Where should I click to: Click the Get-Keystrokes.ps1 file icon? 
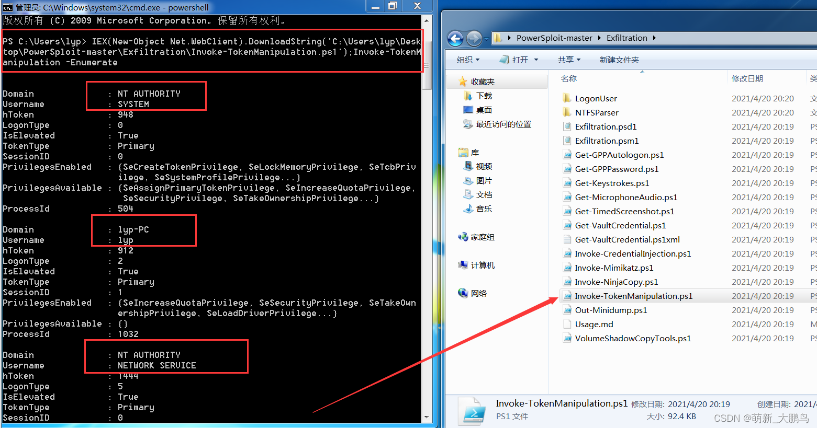567,183
